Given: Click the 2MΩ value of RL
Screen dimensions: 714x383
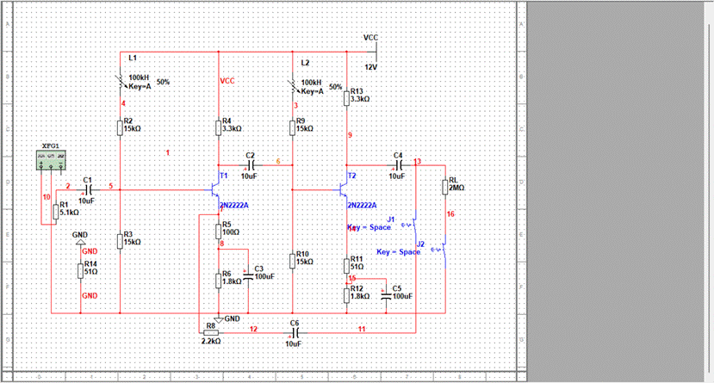Looking at the screenshot, I should click(456, 188).
